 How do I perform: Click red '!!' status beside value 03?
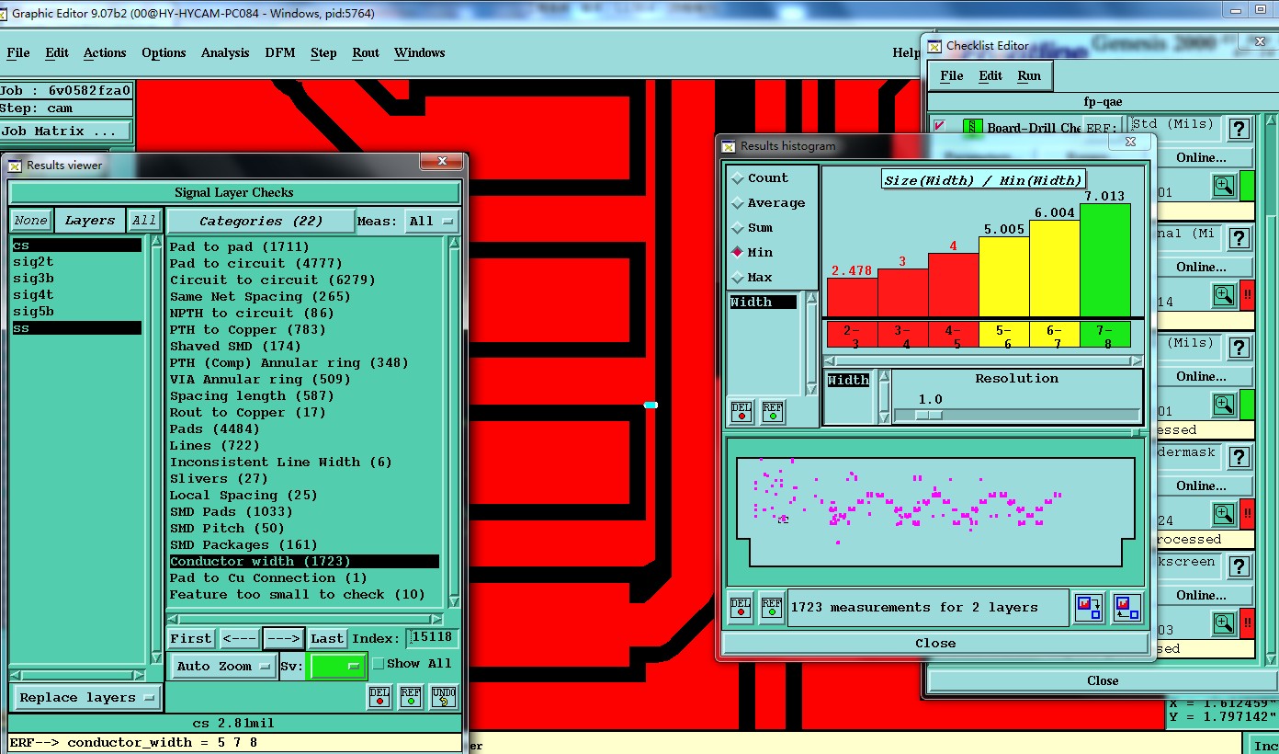pyautogui.click(x=1247, y=623)
